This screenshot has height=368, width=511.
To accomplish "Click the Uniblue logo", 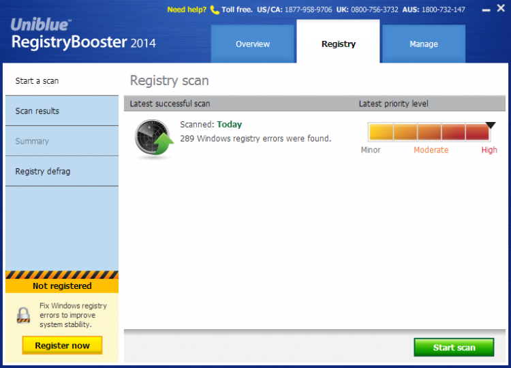I will coord(40,25).
